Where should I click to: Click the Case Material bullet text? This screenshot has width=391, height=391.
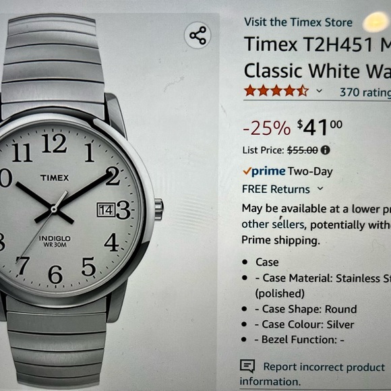[x=323, y=286]
